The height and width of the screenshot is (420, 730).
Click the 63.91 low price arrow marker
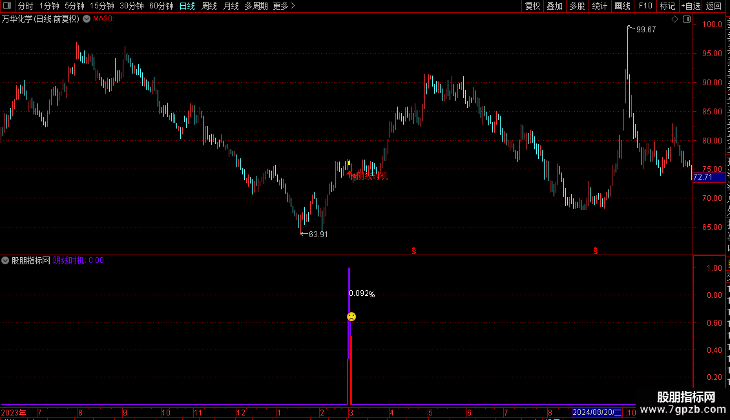314,234
